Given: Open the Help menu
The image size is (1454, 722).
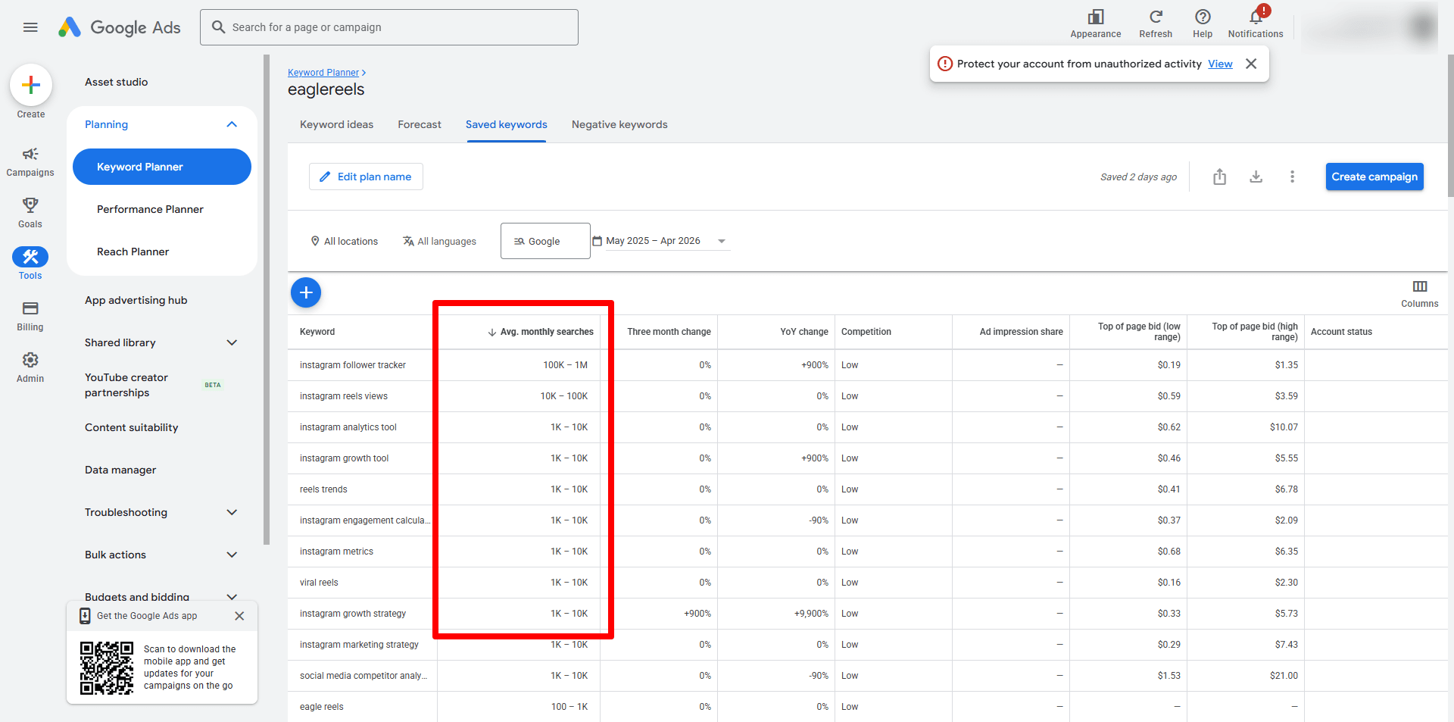Looking at the screenshot, I should (1203, 23).
